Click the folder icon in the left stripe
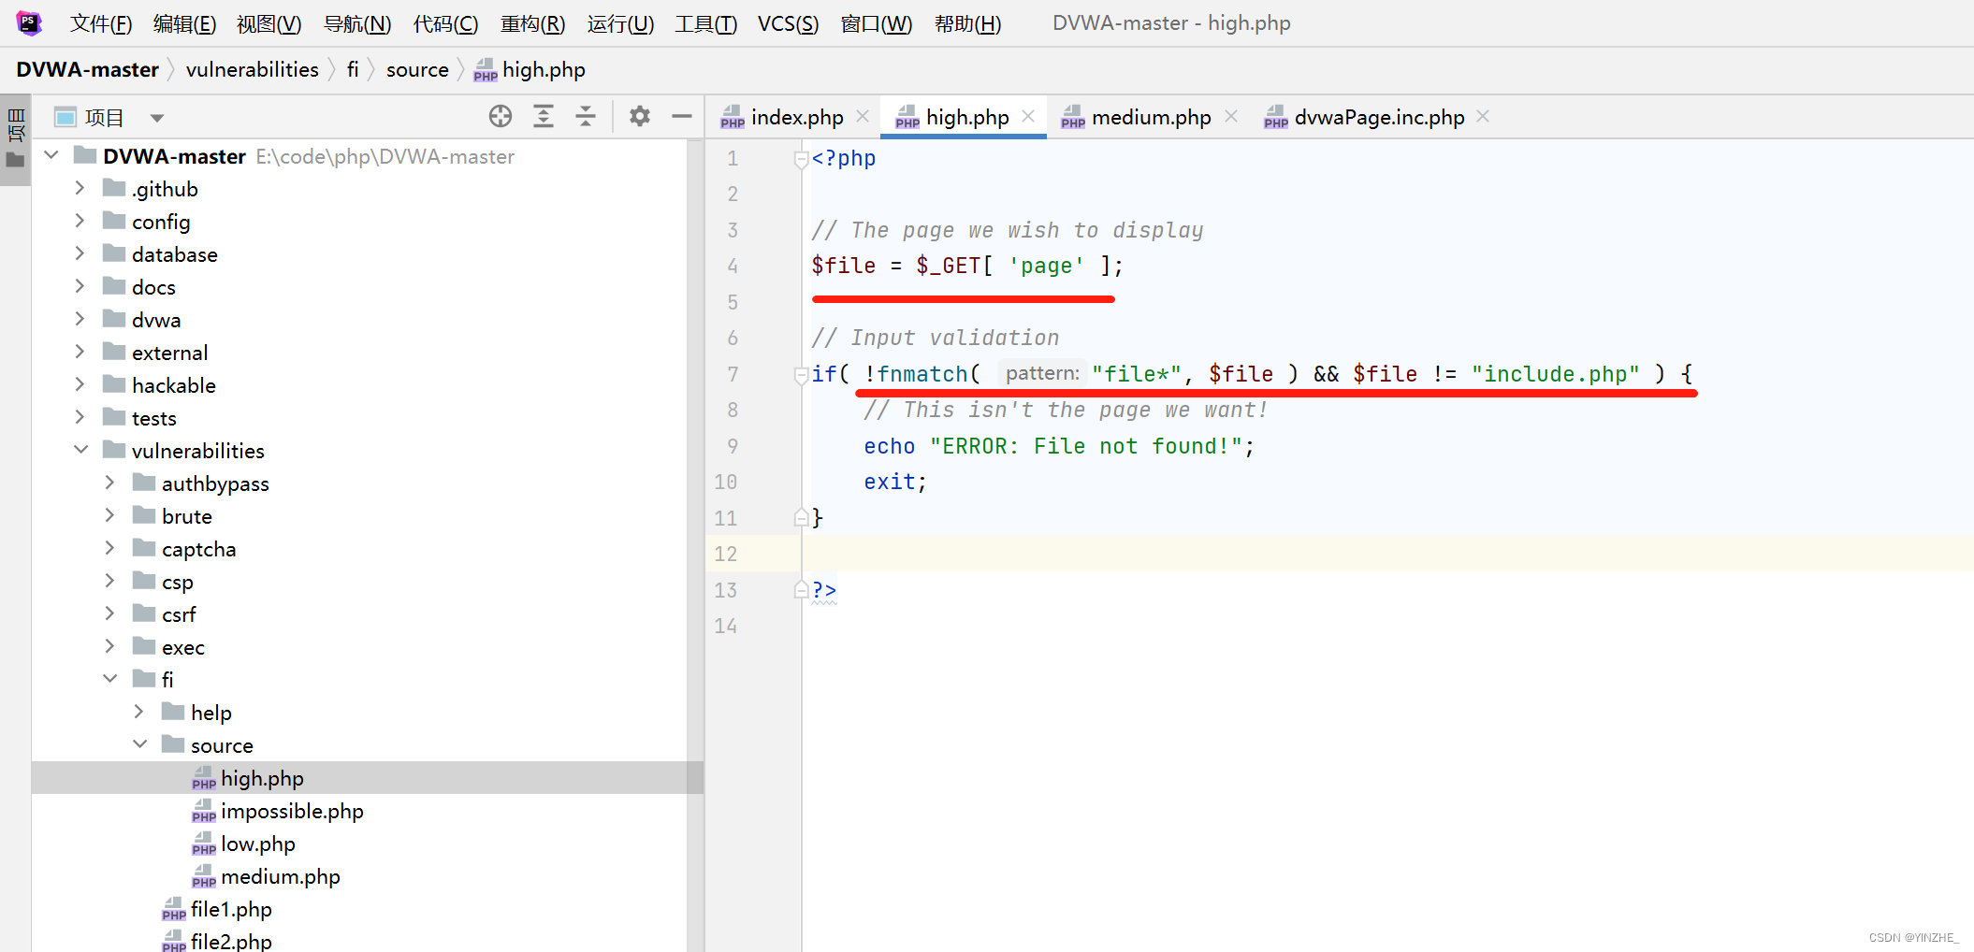 point(16,161)
